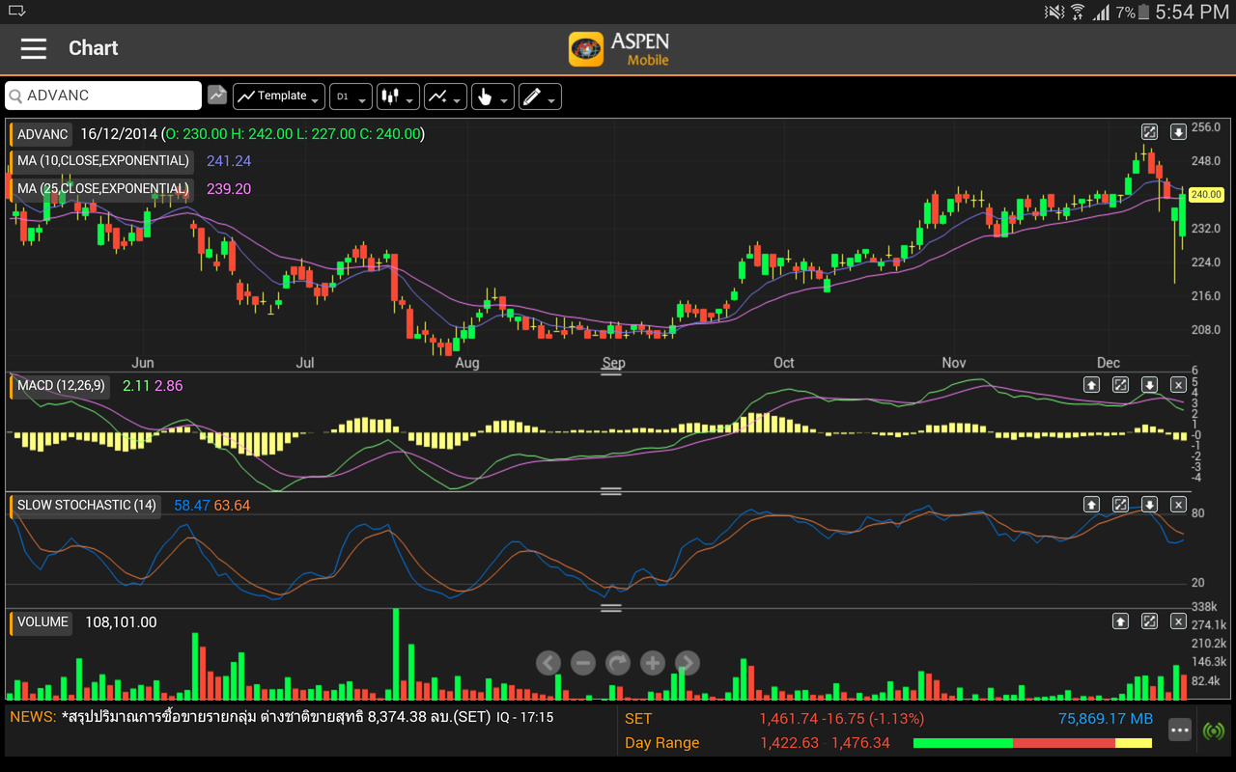This screenshot has height=772, width=1236.
Task: Move the Slow Stochastic panel down
Action: (1149, 505)
